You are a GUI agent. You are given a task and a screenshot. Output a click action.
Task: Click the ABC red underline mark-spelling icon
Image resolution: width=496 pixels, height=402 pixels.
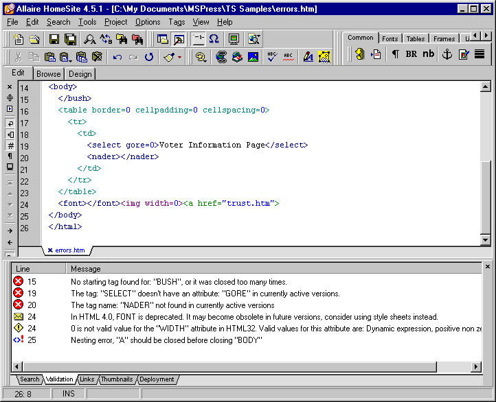(288, 57)
